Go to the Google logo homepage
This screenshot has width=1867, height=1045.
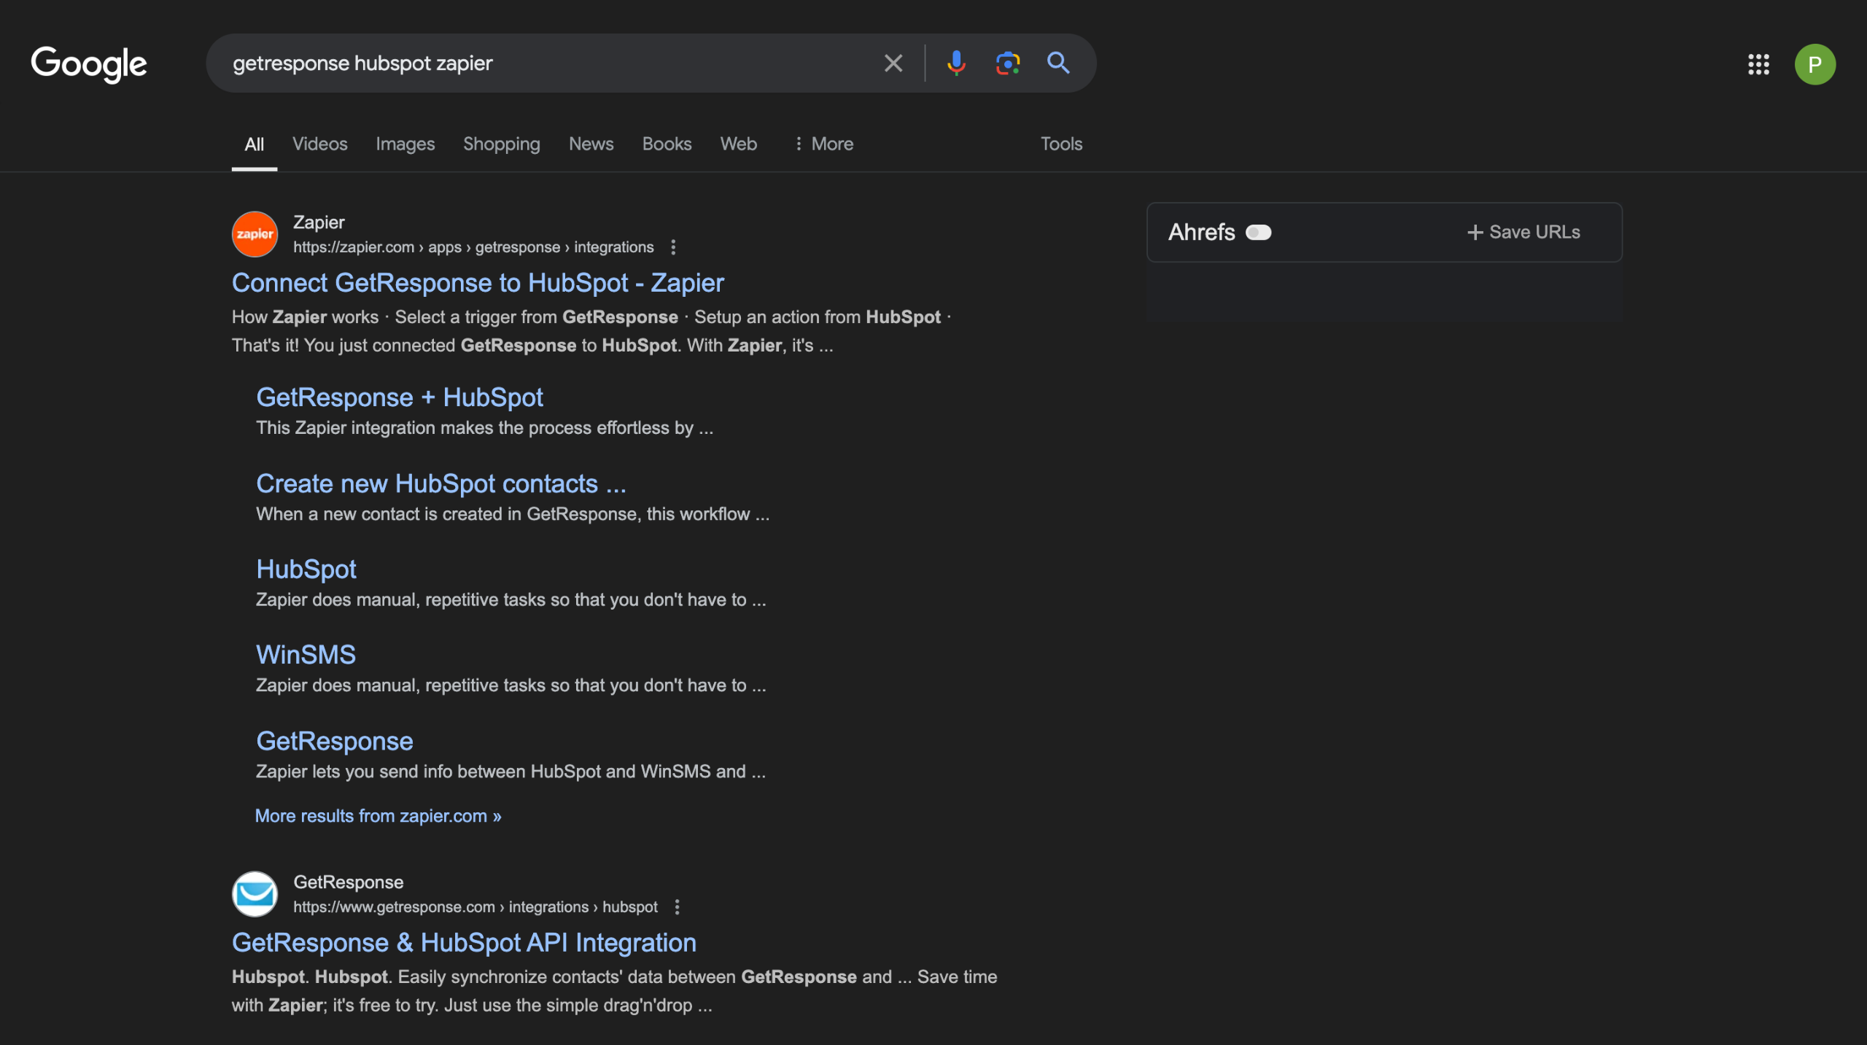pyautogui.click(x=89, y=64)
